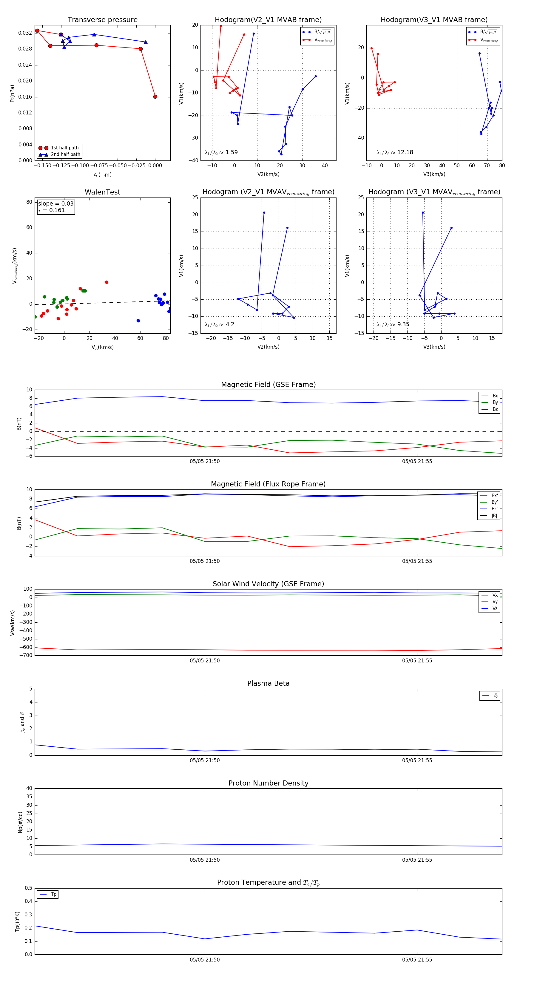
Task: Select the "Hodogram(V3_V1 MVAB frame)" title
Action: 434,19
